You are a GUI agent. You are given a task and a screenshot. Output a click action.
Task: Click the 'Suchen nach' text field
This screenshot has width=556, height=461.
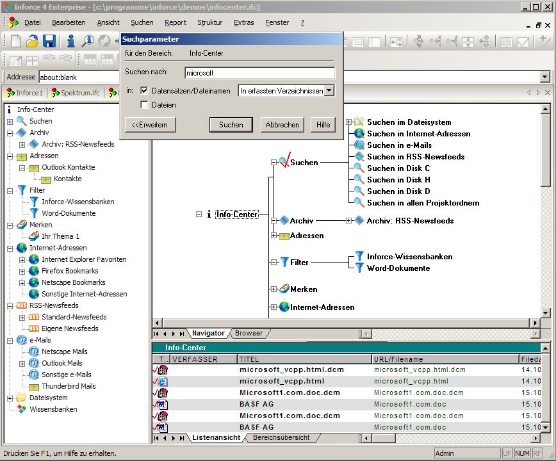[x=259, y=72]
